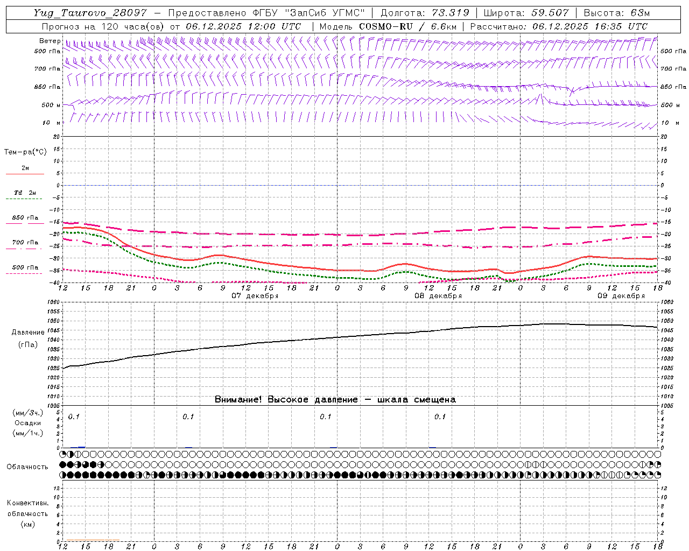
Task: Click the (мм/1ч.) precipitation unit label
Action: 27,433
